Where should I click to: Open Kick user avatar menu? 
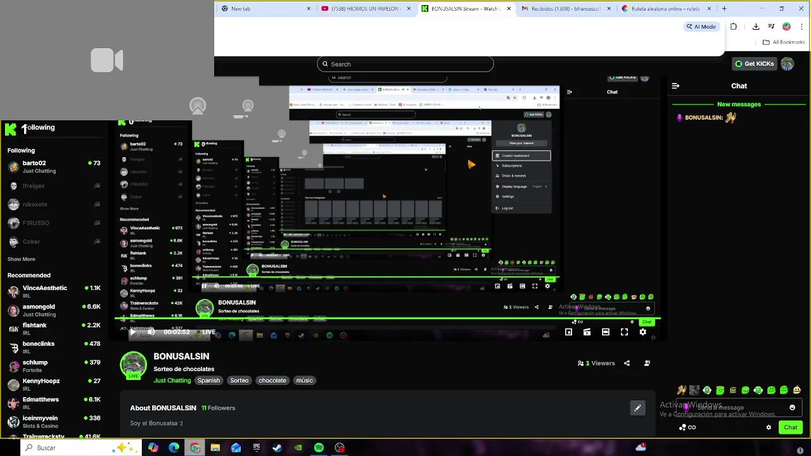[788, 64]
